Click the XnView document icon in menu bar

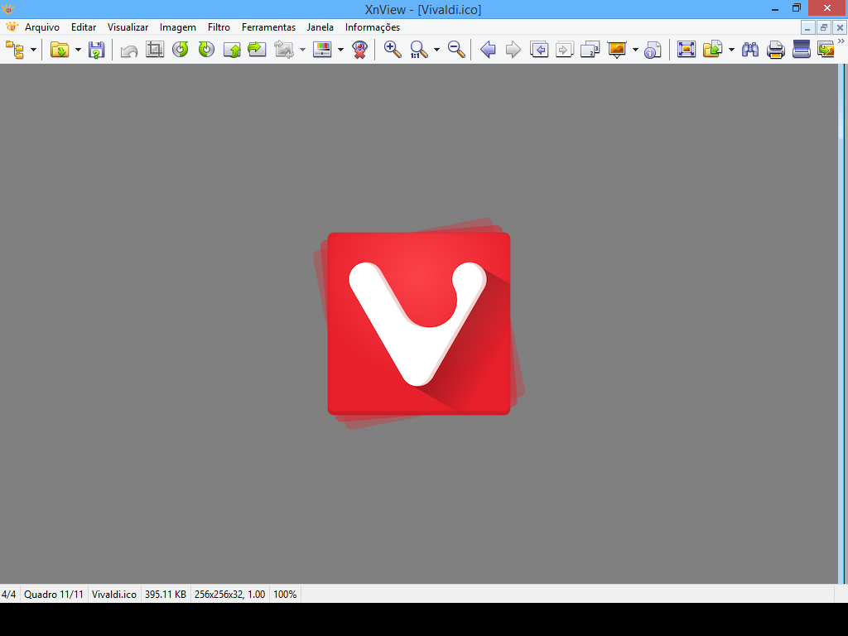pyautogui.click(x=12, y=27)
